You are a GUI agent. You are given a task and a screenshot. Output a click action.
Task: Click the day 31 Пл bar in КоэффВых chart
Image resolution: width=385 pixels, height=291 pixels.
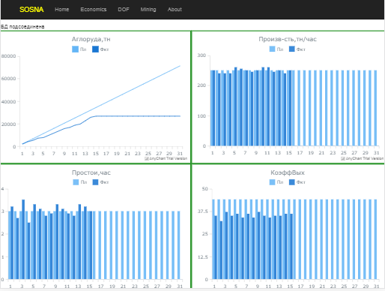pos(375,239)
